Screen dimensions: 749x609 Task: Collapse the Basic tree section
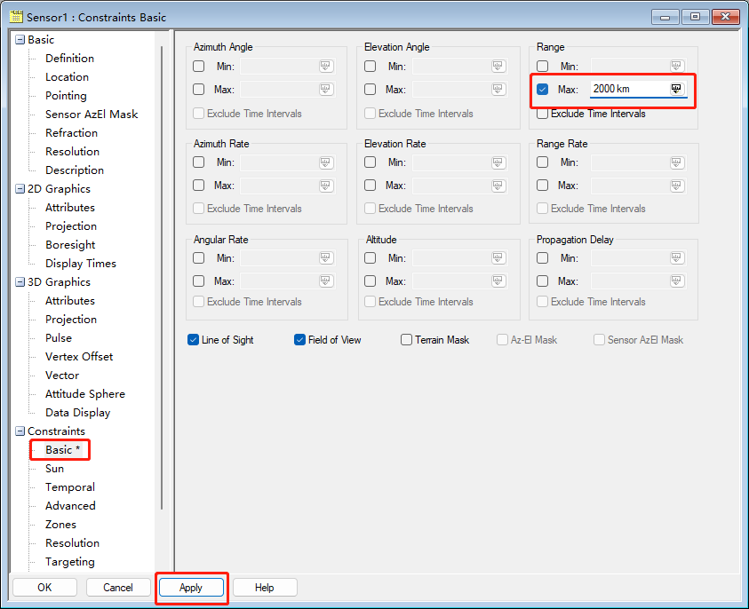coord(20,40)
